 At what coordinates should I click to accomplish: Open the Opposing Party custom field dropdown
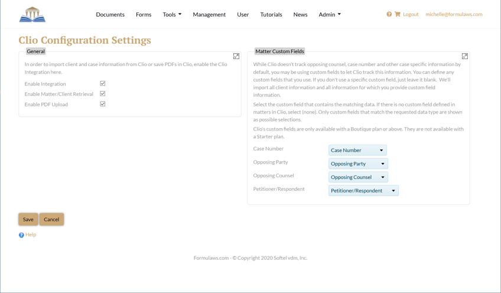click(x=358, y=164)
